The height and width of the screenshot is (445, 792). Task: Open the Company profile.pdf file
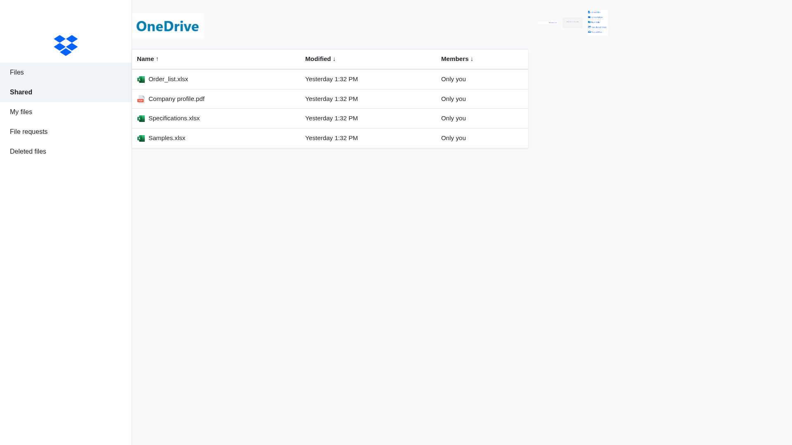click(177, 99)
